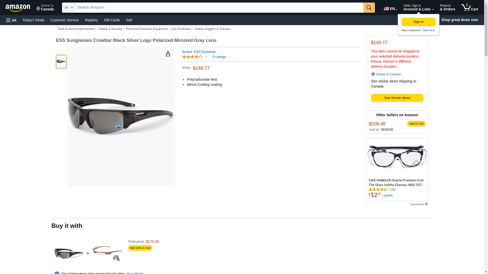Click the share icon on product image

pyautogui.click(x=168, y=54)
